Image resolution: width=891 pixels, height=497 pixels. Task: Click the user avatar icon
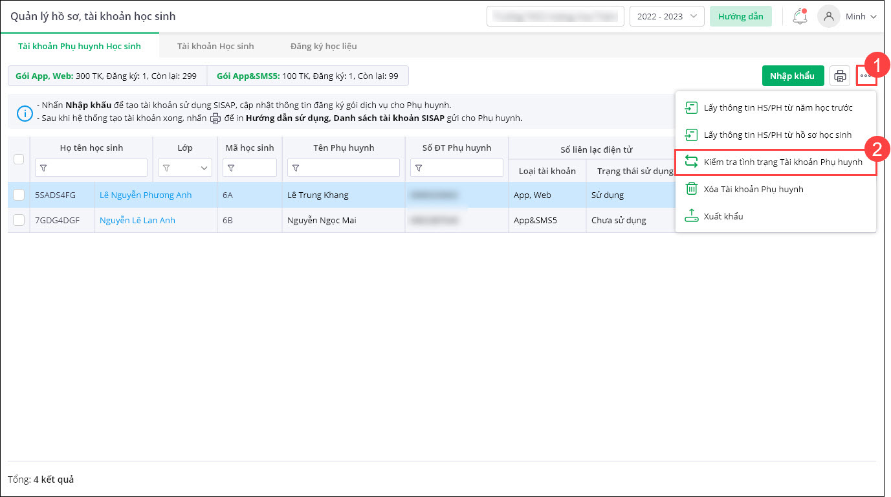click(828, 17)
